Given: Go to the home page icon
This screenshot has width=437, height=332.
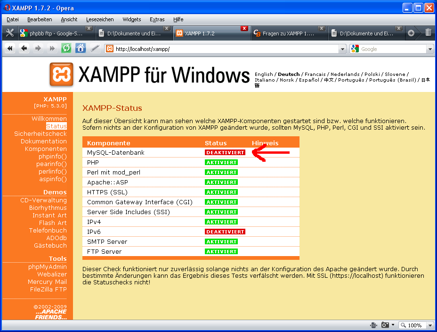Looking at the screenshot, I should click(x=81, y=49).
